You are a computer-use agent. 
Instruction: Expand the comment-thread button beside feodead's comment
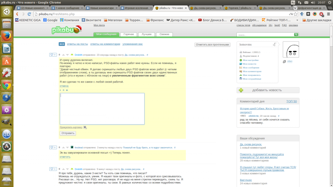click(53, 147)
